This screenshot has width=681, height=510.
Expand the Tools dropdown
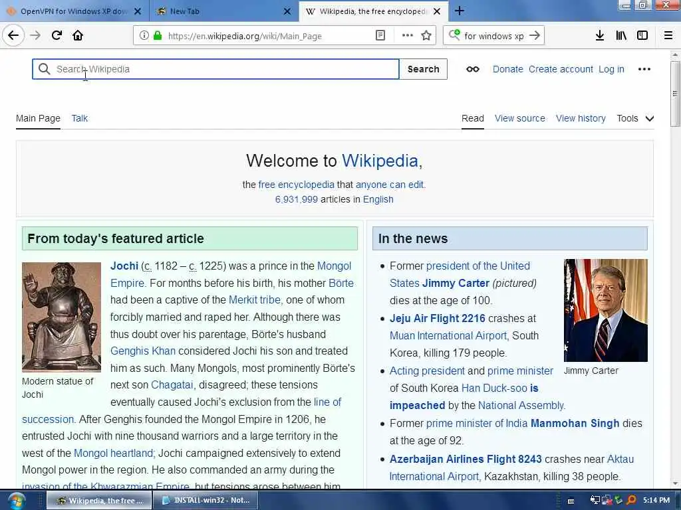[635, 118]
